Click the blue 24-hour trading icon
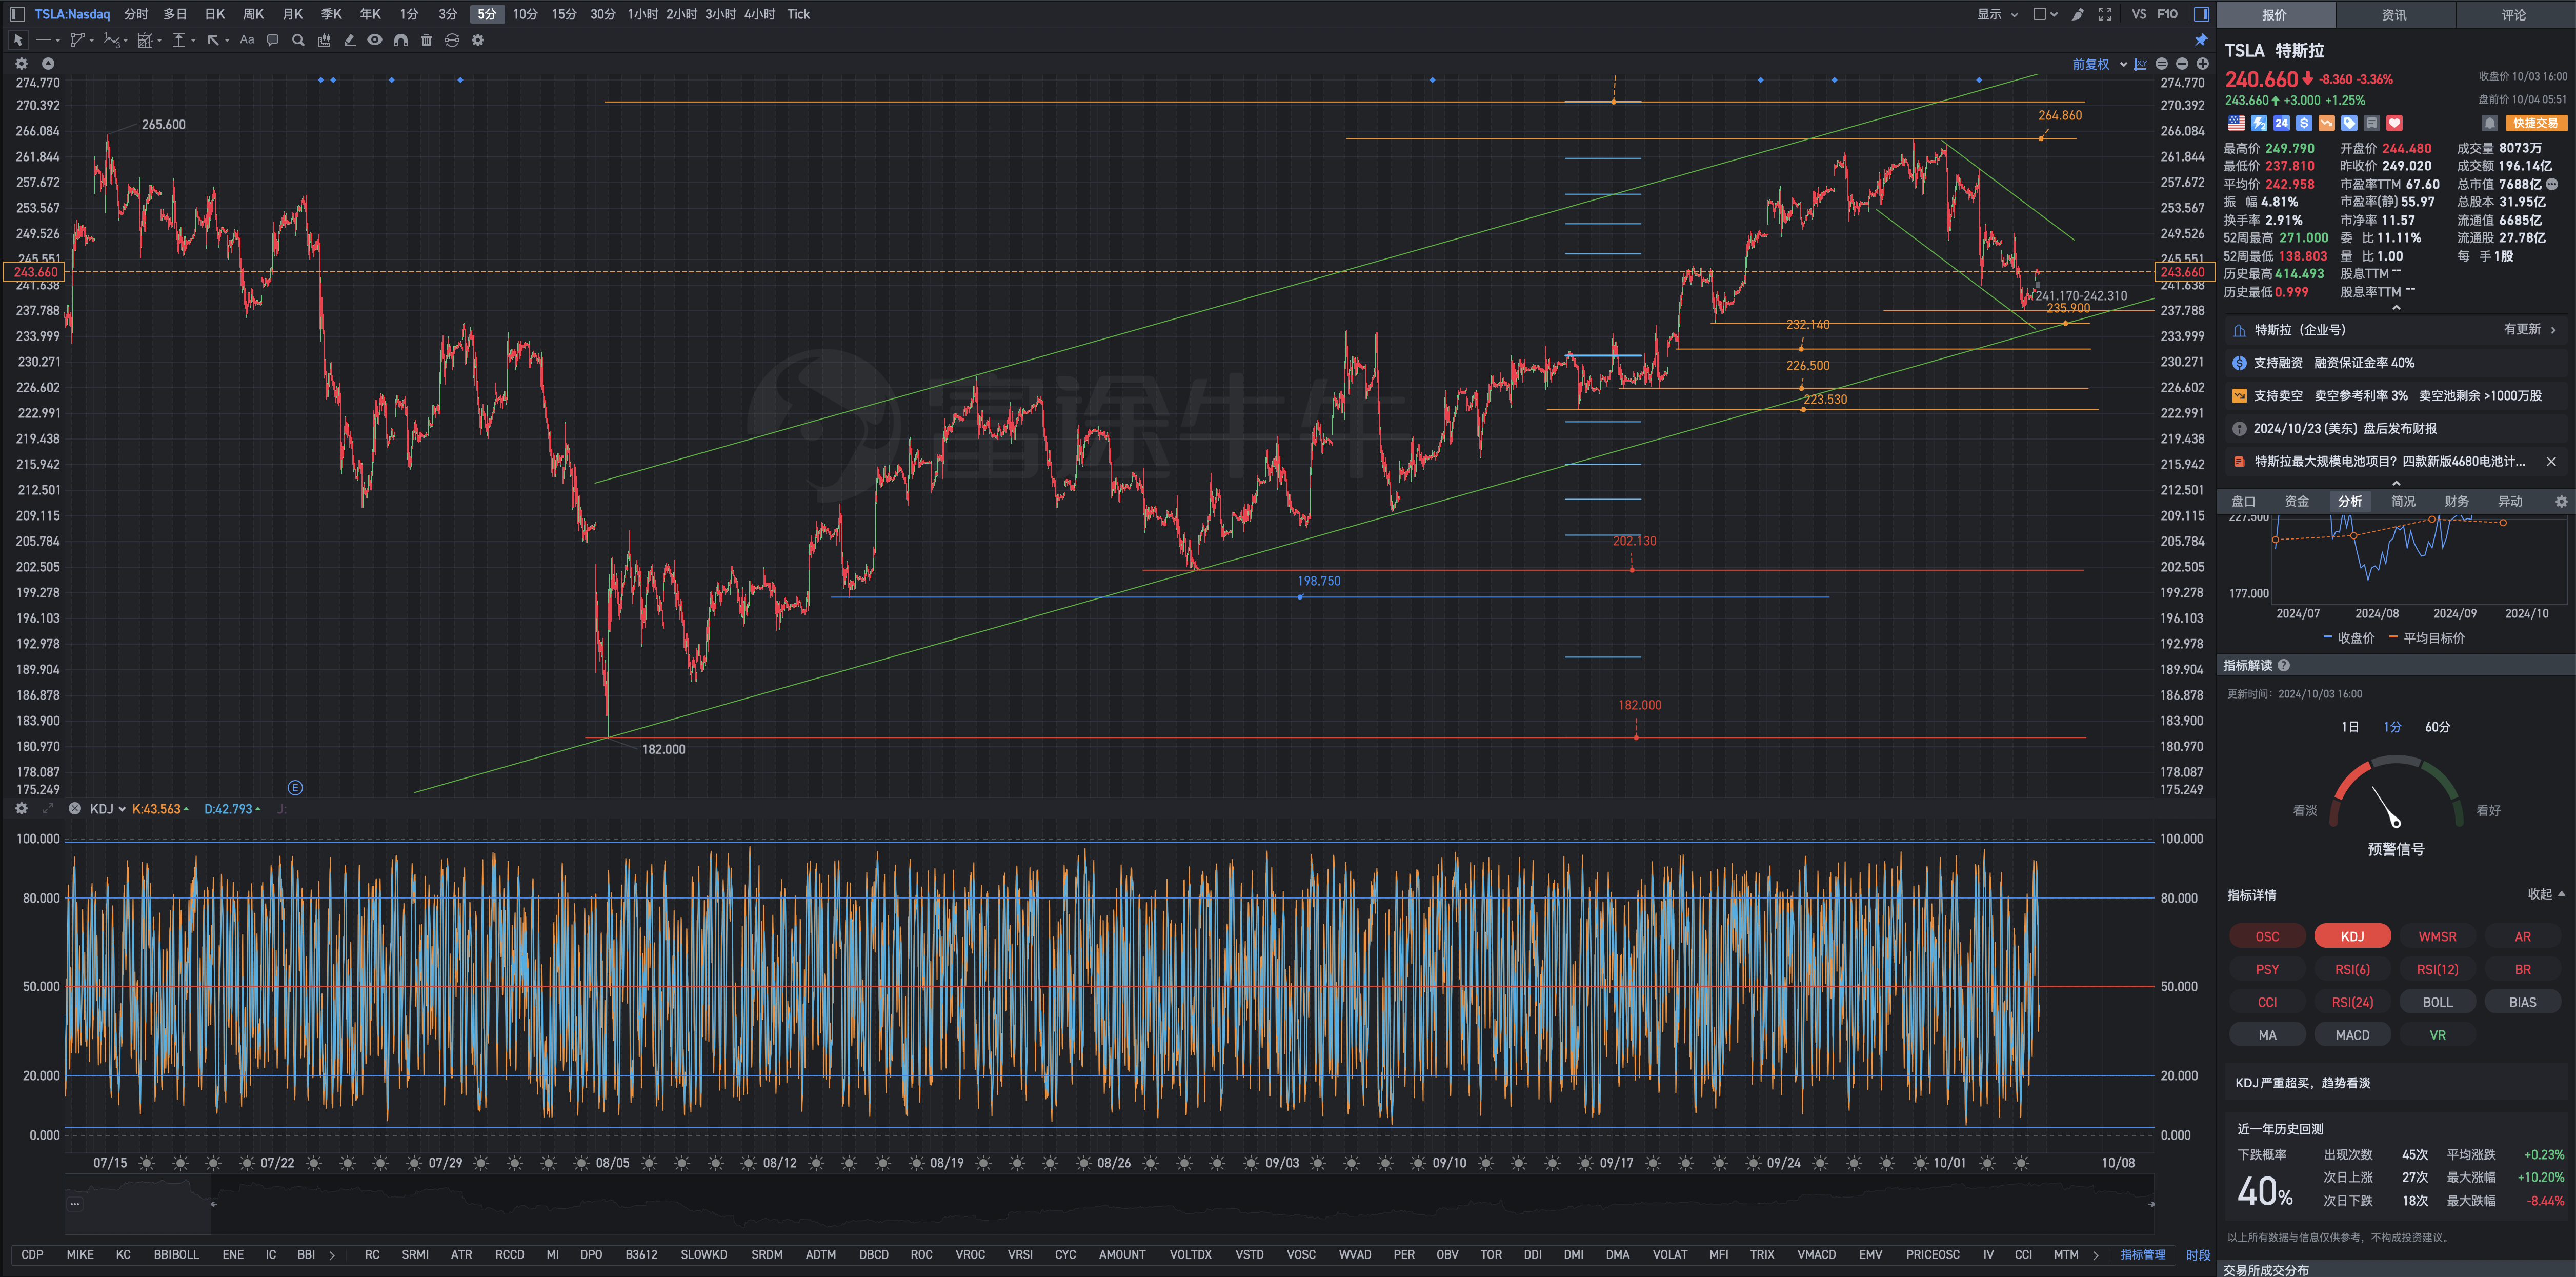 (2281, 123)
